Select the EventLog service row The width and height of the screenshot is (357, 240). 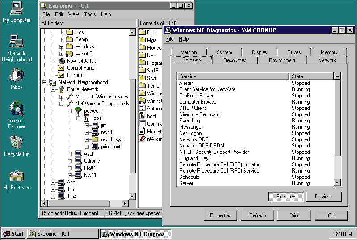pos(255,121)
